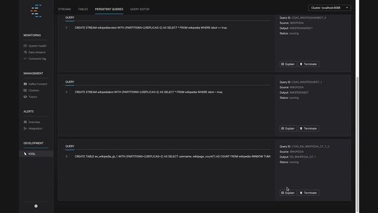Open Clusters icon in Management
The image size is (378, 213).
(x=25, y=91)
